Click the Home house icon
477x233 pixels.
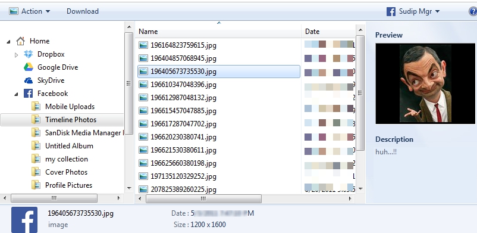[20, 41]
